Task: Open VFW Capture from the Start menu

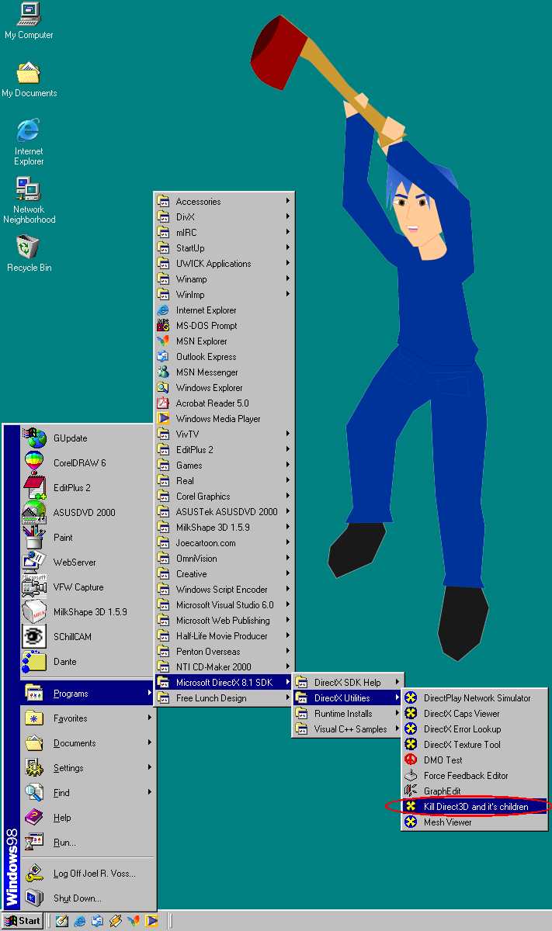Action: click(x=88, y=587)
